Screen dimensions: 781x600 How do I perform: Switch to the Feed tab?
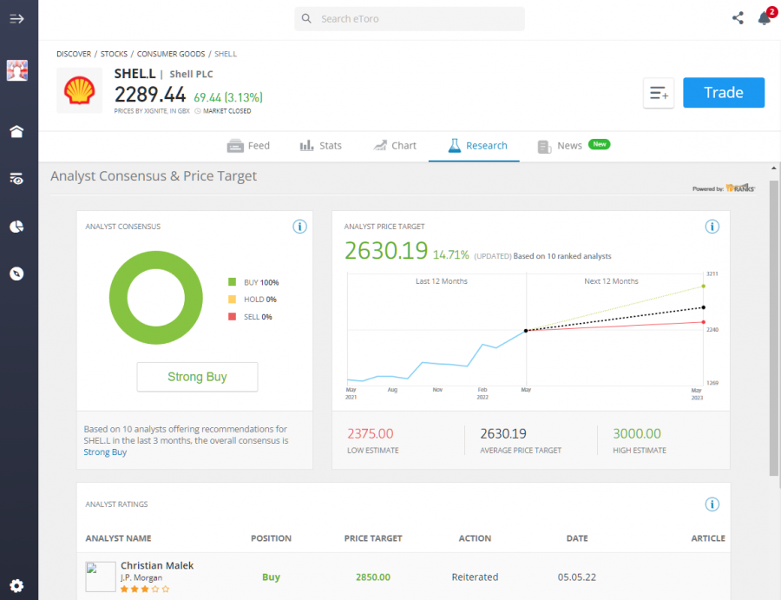pos(248,146)
